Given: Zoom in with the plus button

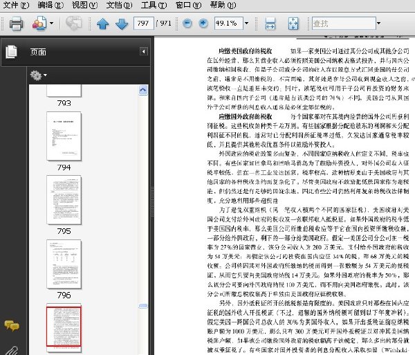Looking at the screenshot, I should point(203,24).
